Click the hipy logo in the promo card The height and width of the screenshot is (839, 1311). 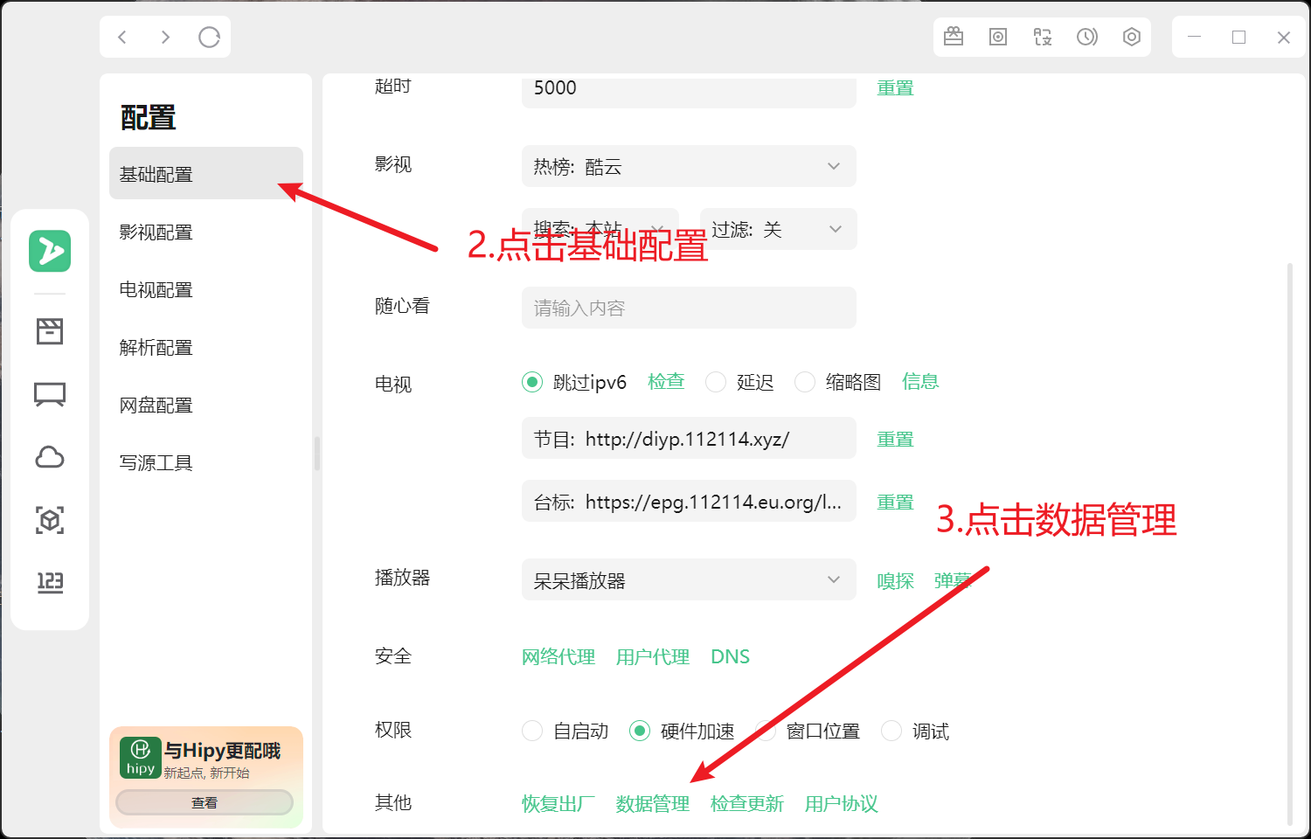click(x=141, y=758)
